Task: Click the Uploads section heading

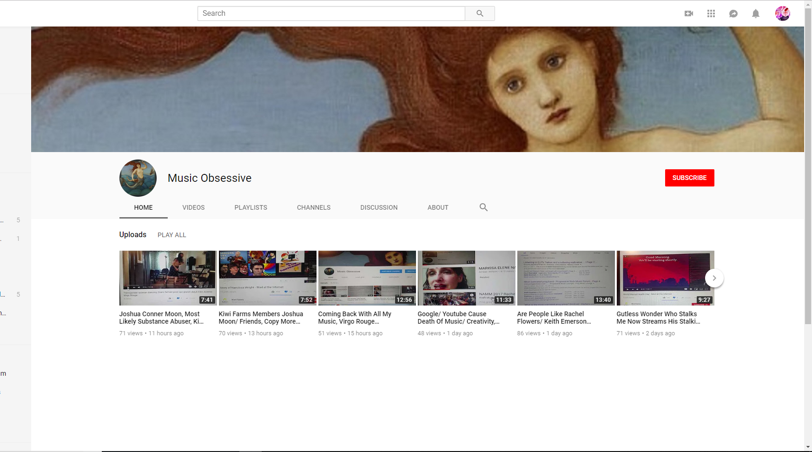Action: click(x=133, y=234)
